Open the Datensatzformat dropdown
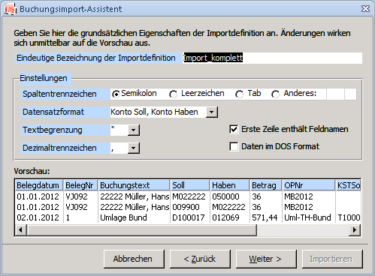 [x=212, y=112]
